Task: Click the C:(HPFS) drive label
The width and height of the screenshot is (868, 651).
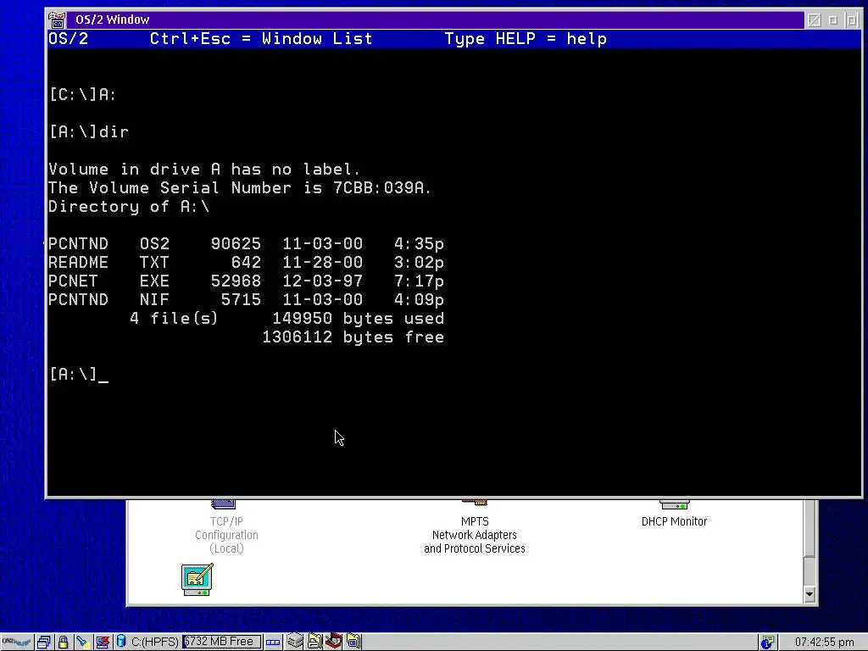Action: click(x=154, y=642)
